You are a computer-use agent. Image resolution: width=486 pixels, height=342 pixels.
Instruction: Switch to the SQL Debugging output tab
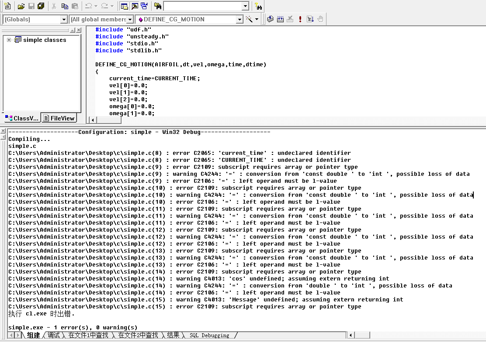click(209, 335)
